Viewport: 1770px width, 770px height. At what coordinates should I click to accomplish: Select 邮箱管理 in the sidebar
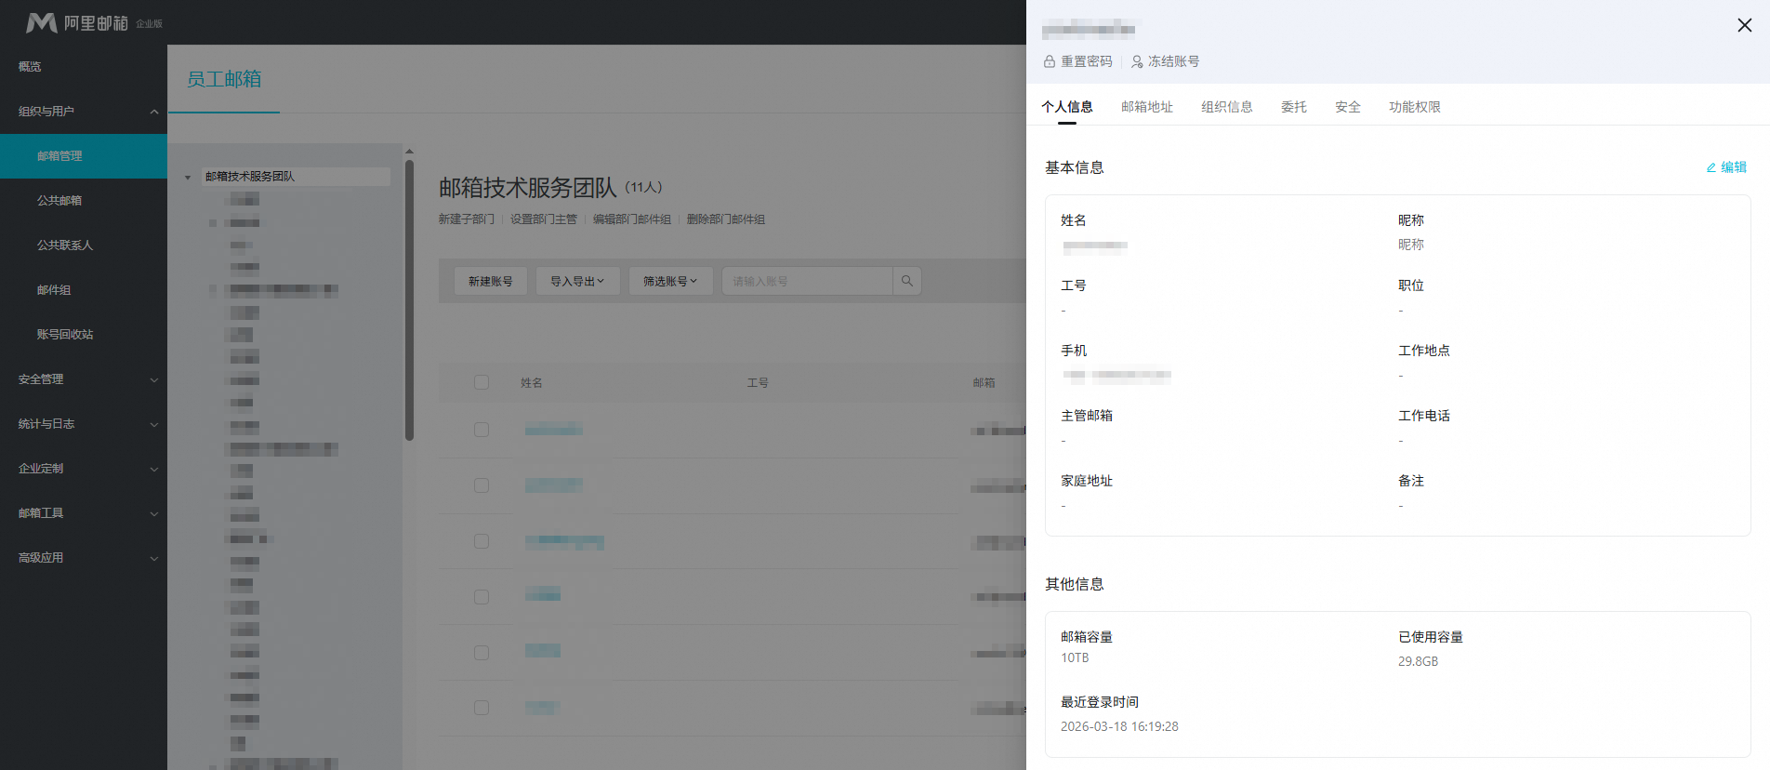click(x=84, y=156)
